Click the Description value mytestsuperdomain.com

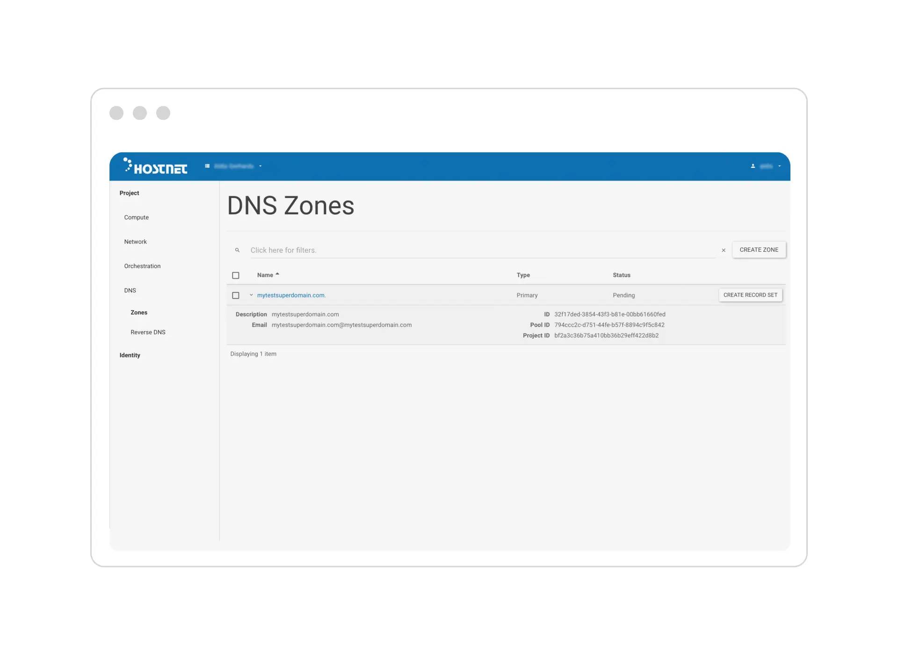point(305,314)
